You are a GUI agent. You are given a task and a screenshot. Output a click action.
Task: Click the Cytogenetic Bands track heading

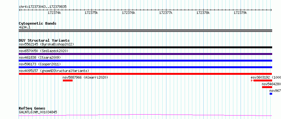click(38, 23)
